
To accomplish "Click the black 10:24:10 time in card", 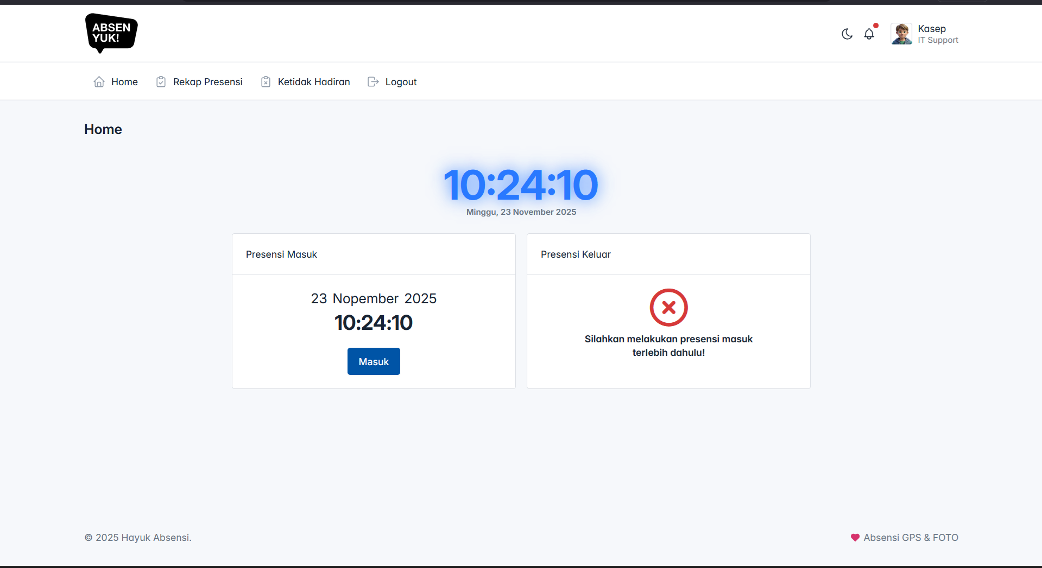I will [374, 323].
